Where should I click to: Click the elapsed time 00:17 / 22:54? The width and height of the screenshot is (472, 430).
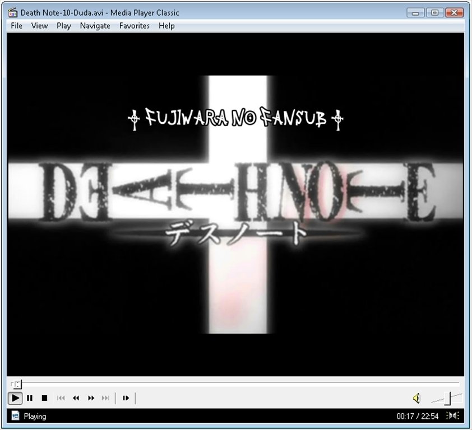click(417, 416)
